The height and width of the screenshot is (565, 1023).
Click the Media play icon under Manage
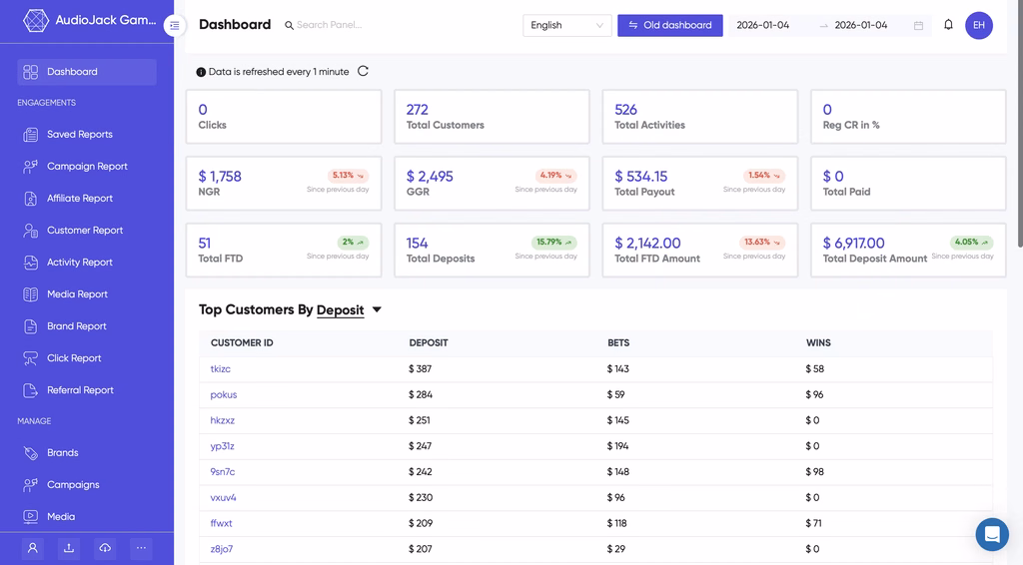[x=31, y=516]
